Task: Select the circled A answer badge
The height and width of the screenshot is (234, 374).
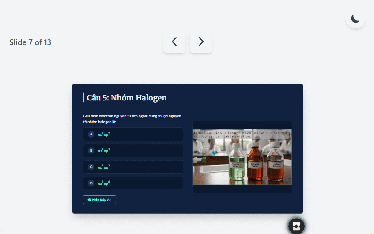Action: pyautogui.click(x=91, y=134)
